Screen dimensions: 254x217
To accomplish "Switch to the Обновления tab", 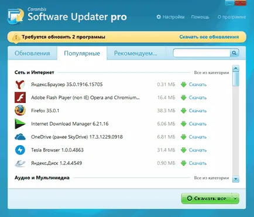I will (x=32, y=53).
